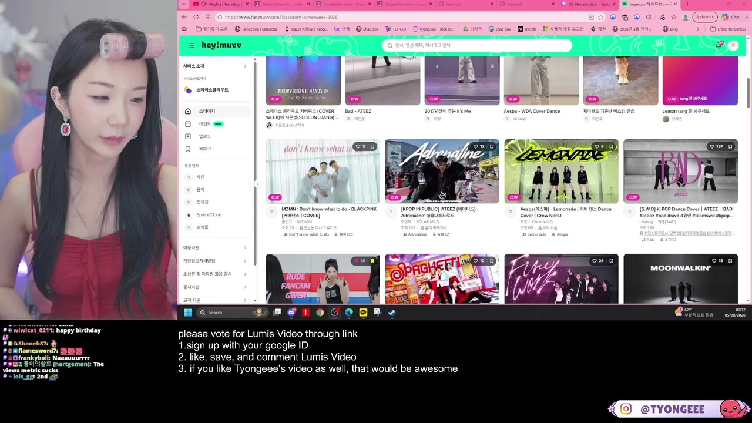Click the 'Don't know what to do' song tag
This screenshot has width=752, height=423.
306,234
